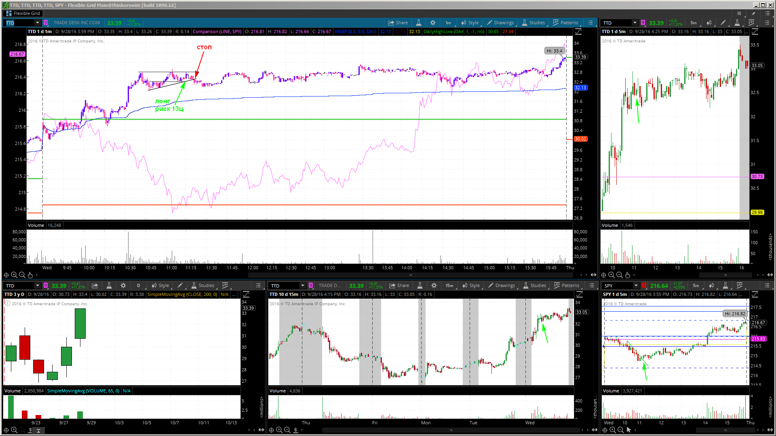Change the 1m timeframe of the main chart
776x436 pixels.
pyautogui.click(x=448, y=23)
